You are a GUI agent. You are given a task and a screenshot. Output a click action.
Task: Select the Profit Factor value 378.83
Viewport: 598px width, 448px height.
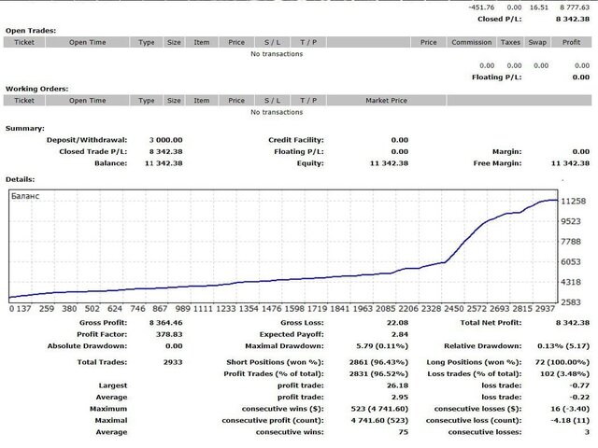(x=168, y=333)
